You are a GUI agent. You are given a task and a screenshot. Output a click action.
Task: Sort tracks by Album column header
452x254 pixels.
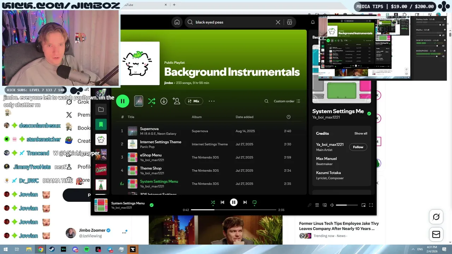click(197, 117)
